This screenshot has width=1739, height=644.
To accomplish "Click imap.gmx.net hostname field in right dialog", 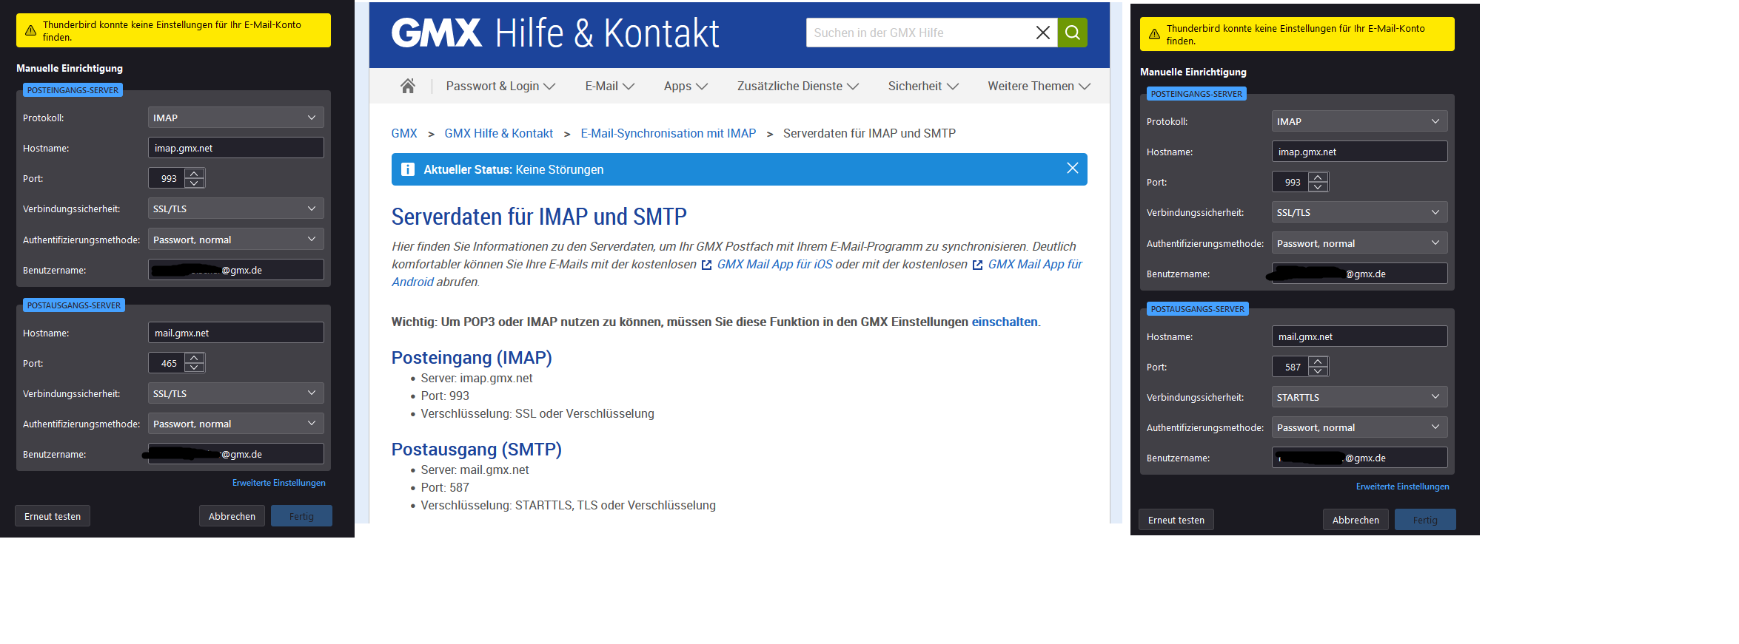I will pyautogui.click(x=1360, y=152).
